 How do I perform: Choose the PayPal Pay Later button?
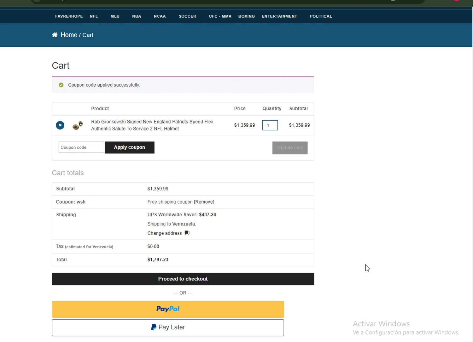click(x=168, y=328)
